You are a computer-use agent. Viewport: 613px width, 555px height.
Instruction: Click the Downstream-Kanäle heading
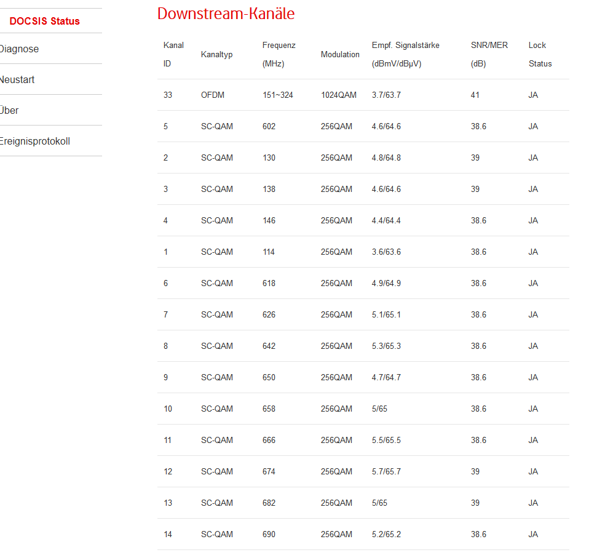coord(226,14)
